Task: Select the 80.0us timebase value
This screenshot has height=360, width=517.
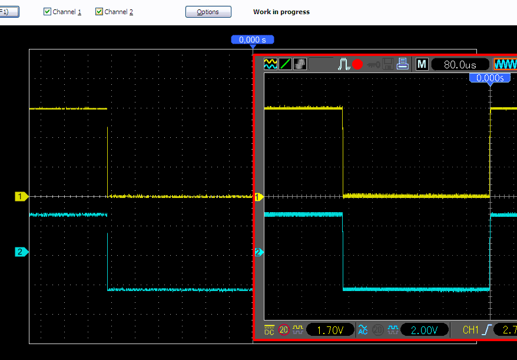Action: (x=460, y=64)
